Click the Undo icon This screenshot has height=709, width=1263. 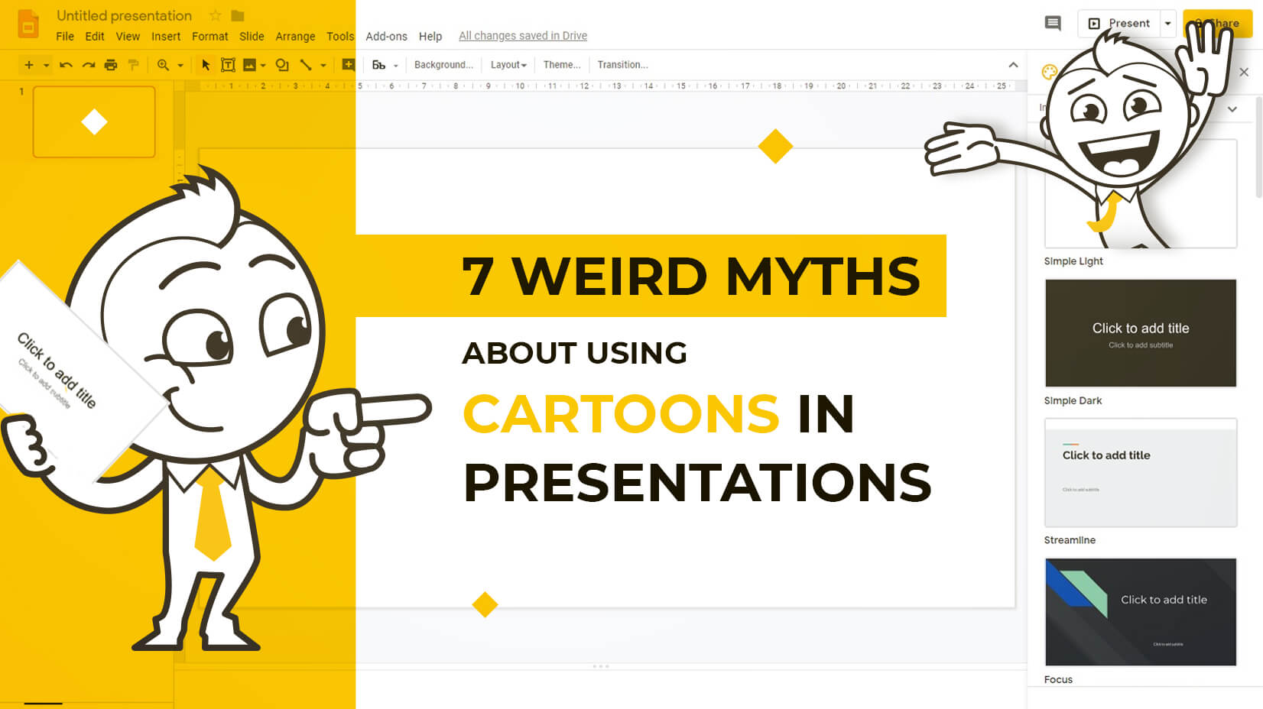(66, 65)
